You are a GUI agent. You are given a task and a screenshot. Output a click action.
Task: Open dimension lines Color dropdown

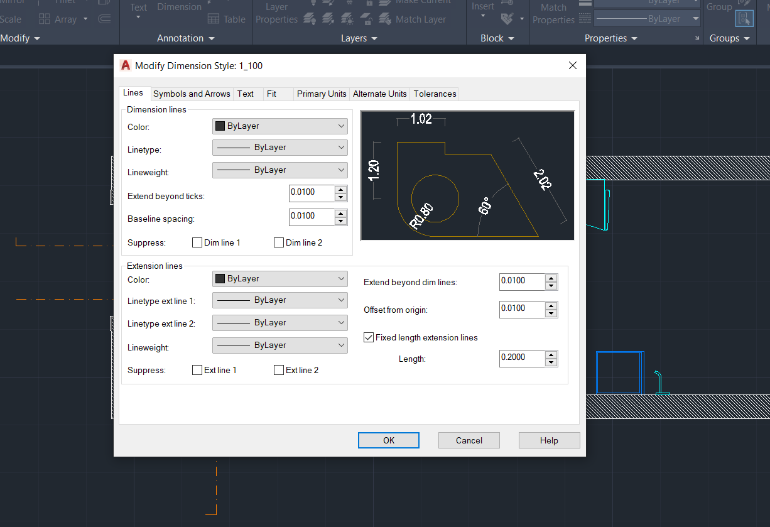(x=280, y=126)
